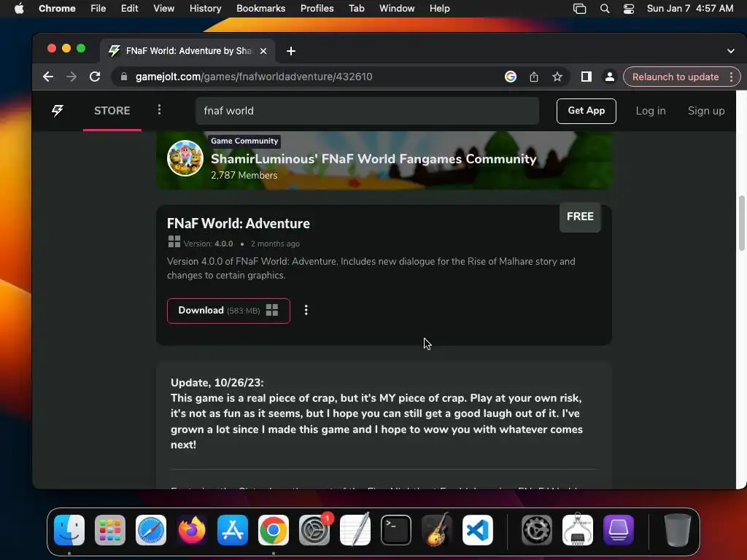Open Terminal from the dock

point(396,530)
